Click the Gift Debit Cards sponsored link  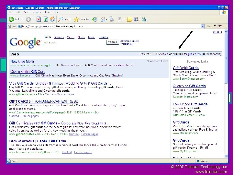click(186, 68)
